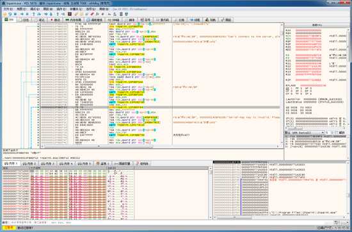Image resolution: width=352 pixels, height=232 pixels.
Task: Click the RIP register value
Action: pyautogui.click(x=308, y=80)
